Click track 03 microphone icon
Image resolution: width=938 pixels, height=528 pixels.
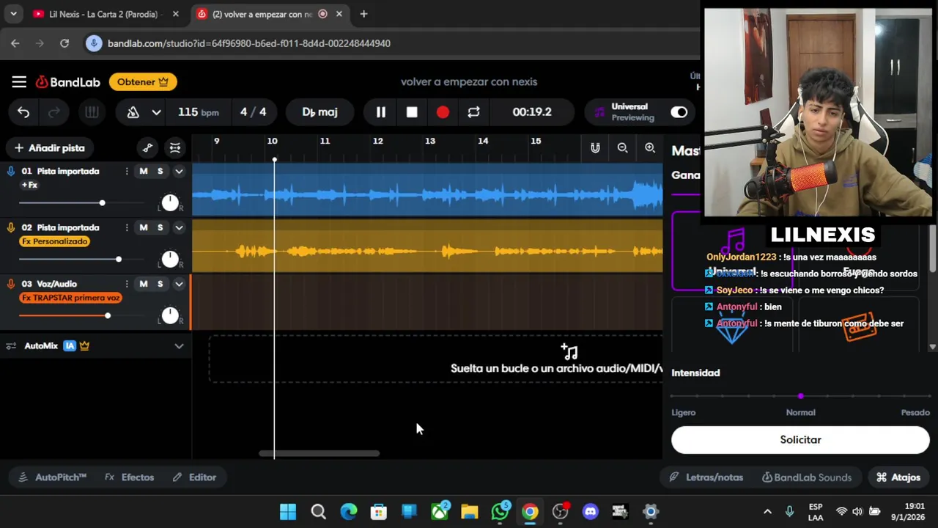click(x=10, y=285)
